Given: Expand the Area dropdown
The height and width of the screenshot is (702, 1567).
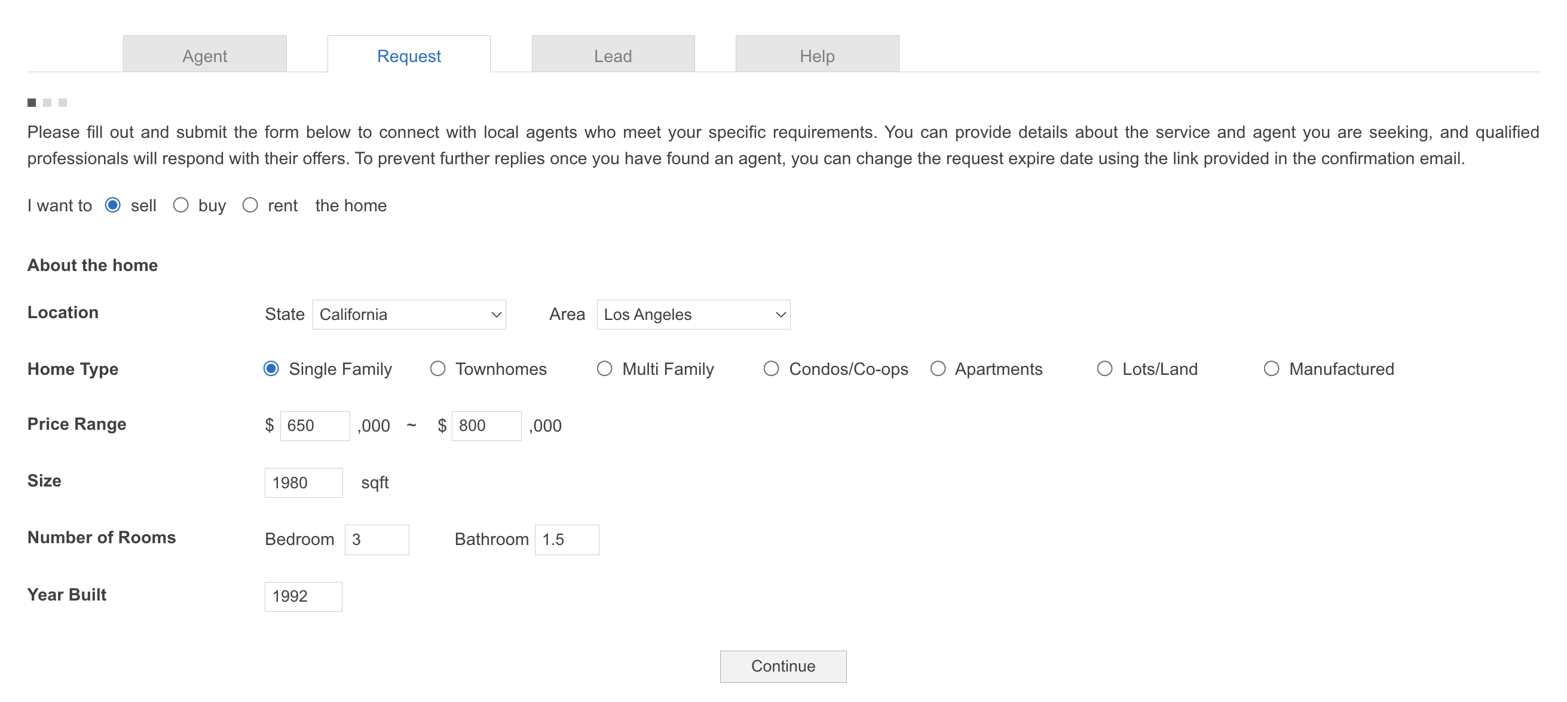Looking at the screenshot, I should pos(693,313).
